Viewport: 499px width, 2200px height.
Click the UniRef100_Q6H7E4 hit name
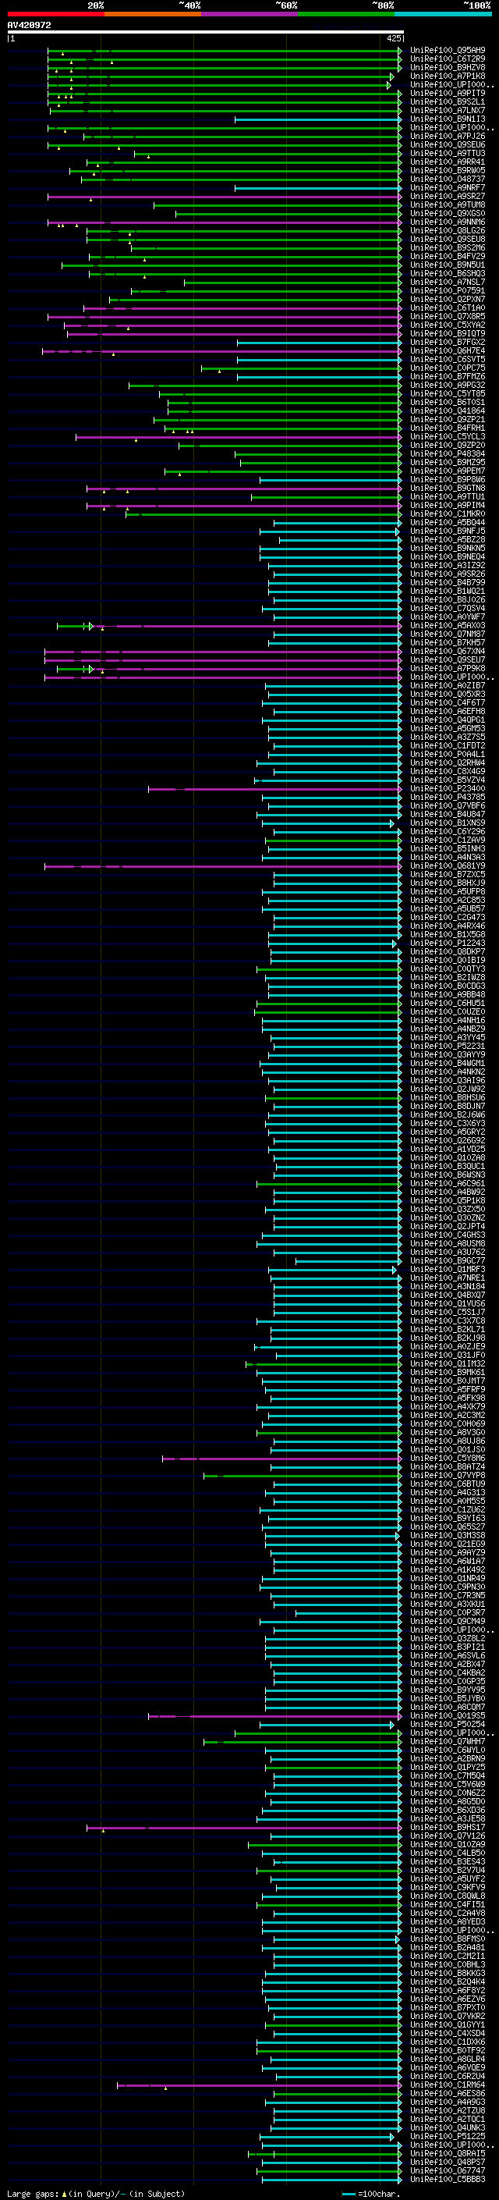tap(447, 351)
